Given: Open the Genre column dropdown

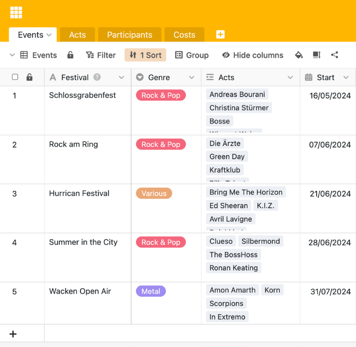Looking at the screenshot, I should (x=191, y=77).
